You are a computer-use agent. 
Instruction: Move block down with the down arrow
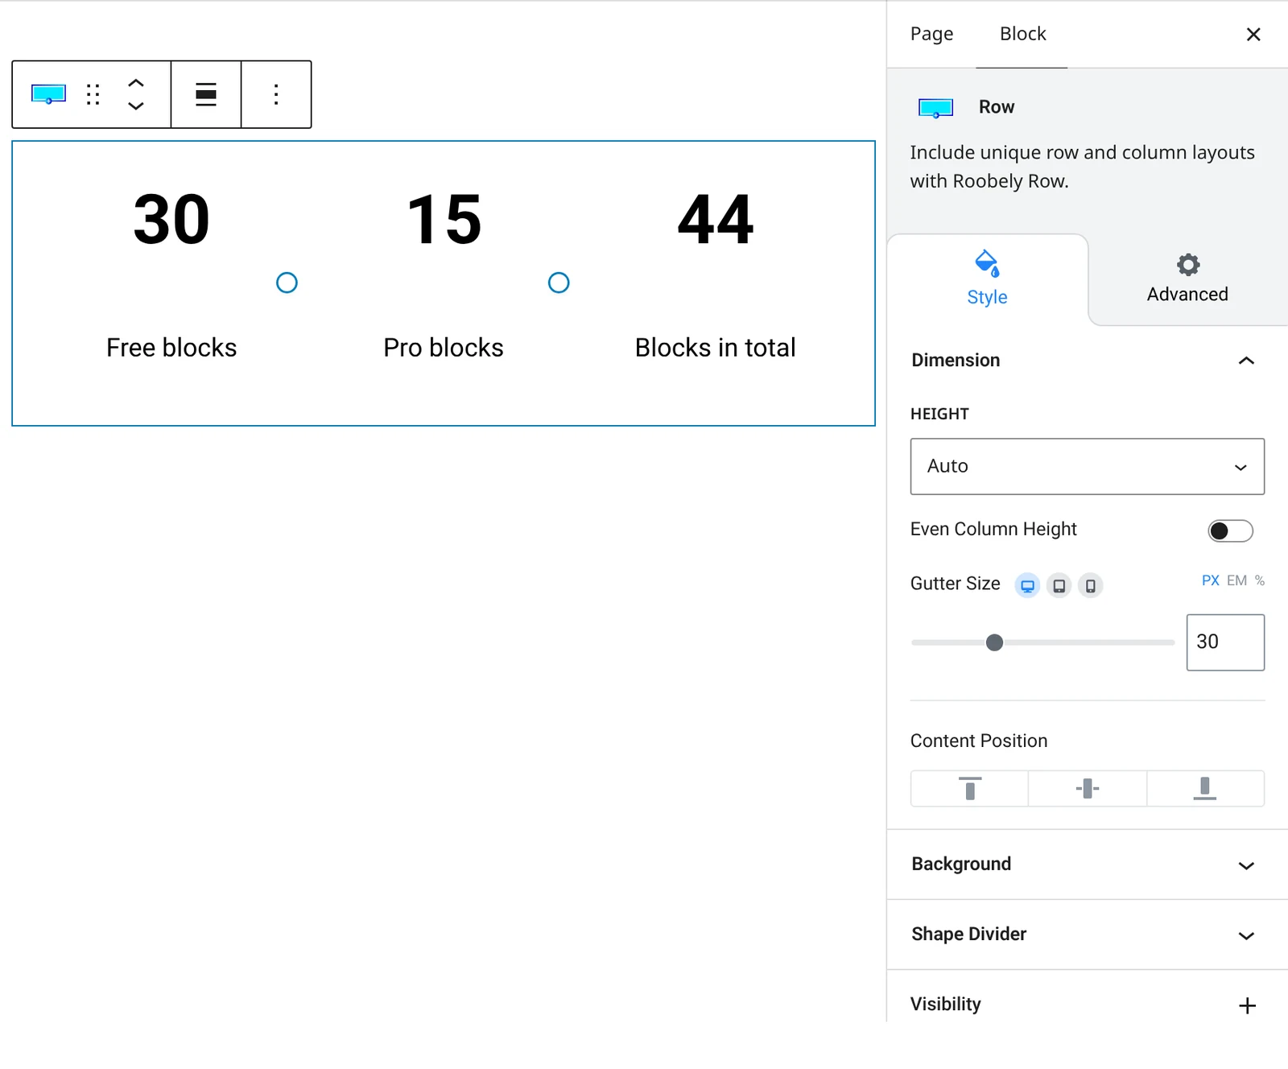click(x=136, y=106)
